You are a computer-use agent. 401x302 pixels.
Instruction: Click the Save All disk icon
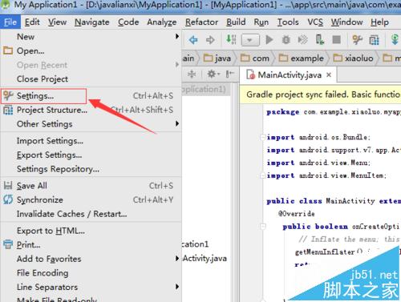[x=8, y=185]
